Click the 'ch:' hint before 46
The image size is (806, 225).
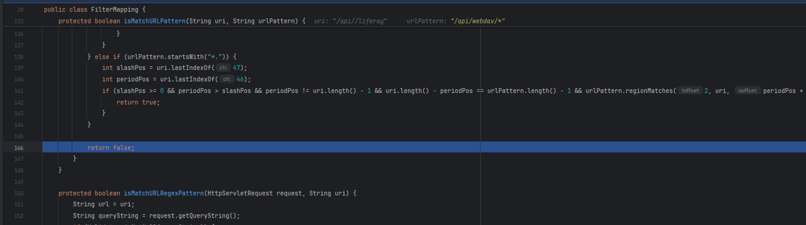226,79
